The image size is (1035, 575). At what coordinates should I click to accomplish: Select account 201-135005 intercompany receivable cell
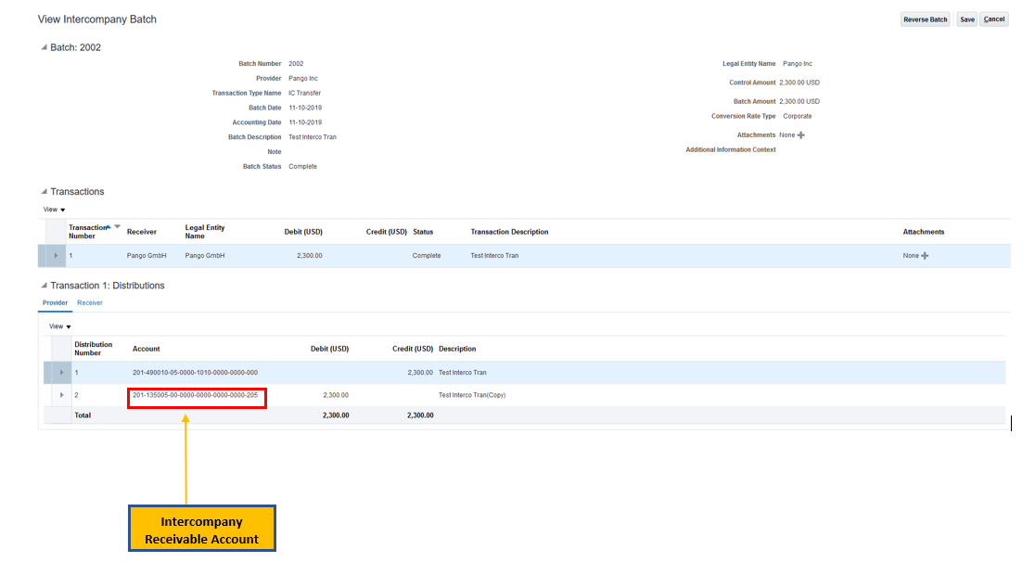tap(196, 395)
